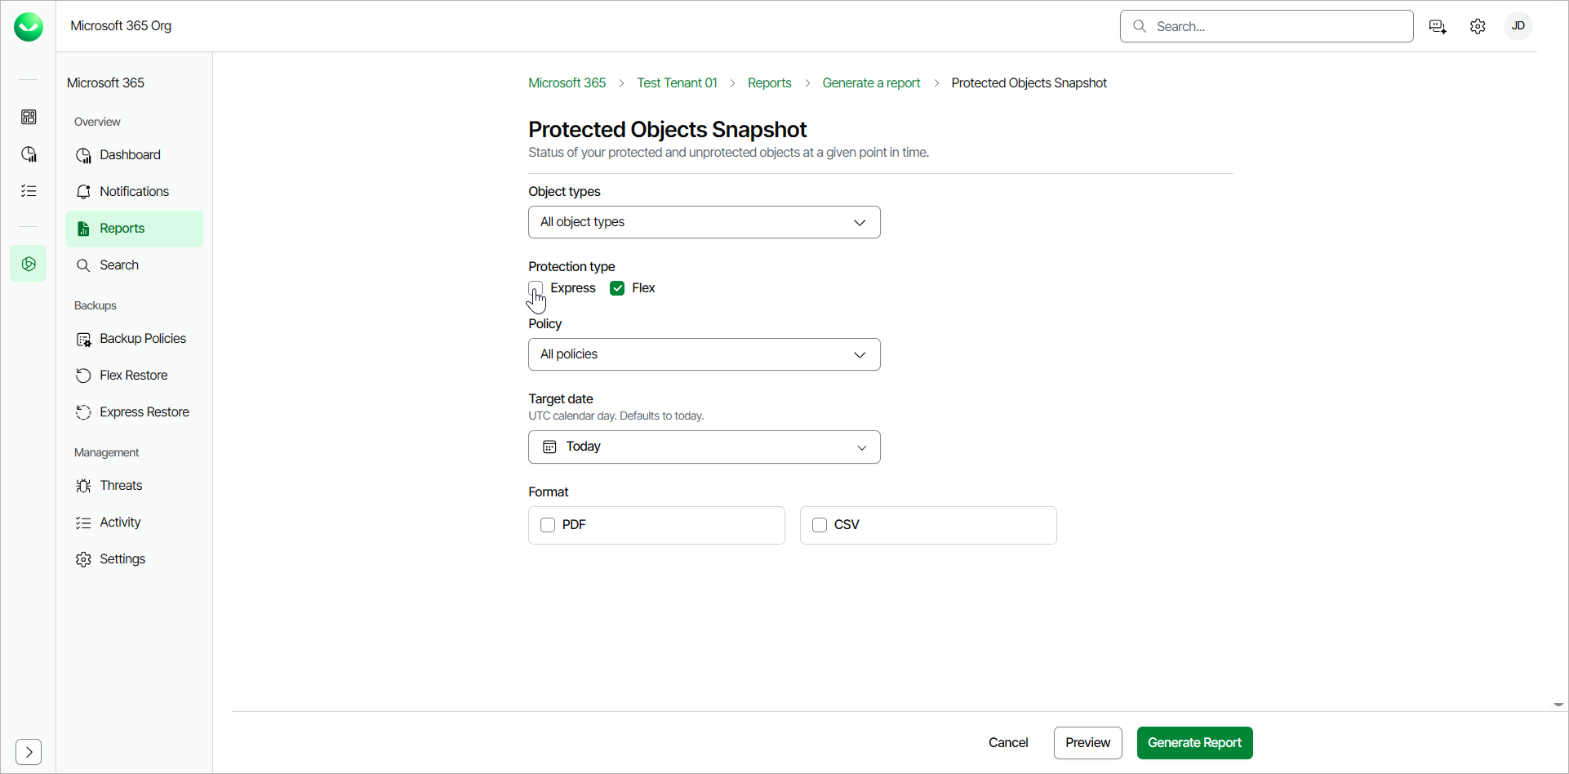
Task: Click Generate a report breadcrumb link
Action: 871,83
